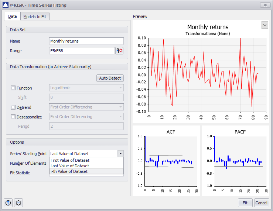Toggle the Detrend checkbox
The width and height of the screenshot is (273, 211).
click(x=13, y=107)
